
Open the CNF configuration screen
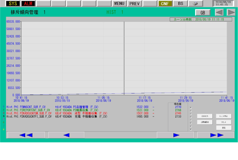pos(165,3)
